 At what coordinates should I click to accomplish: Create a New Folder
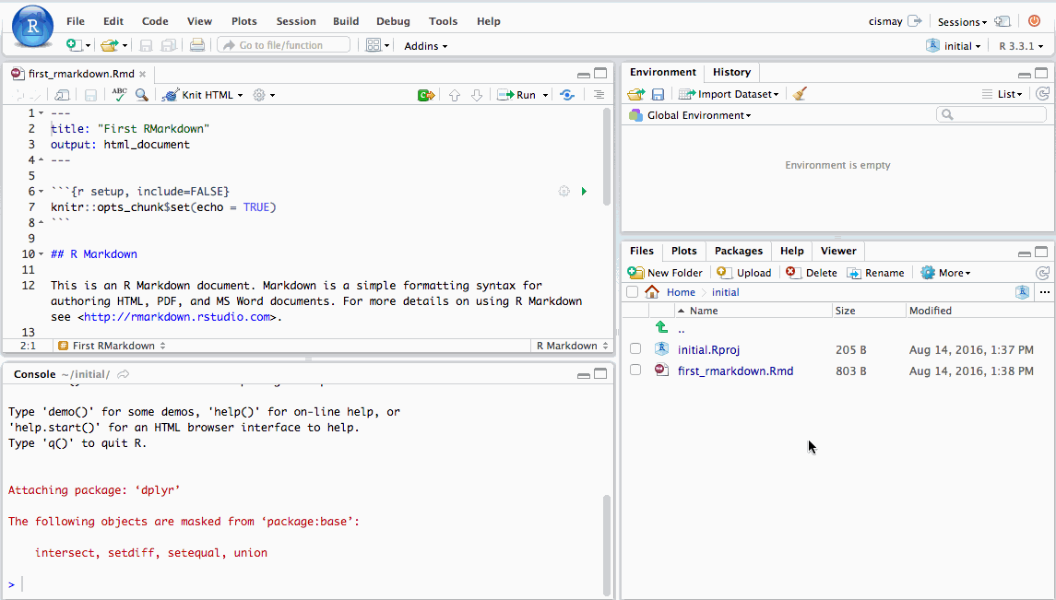(x=665, y=272)
